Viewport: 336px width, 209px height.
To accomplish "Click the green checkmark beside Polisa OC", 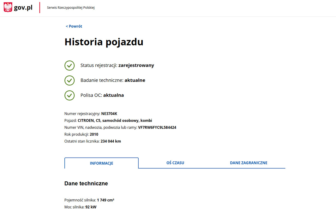I will (69, 95).
